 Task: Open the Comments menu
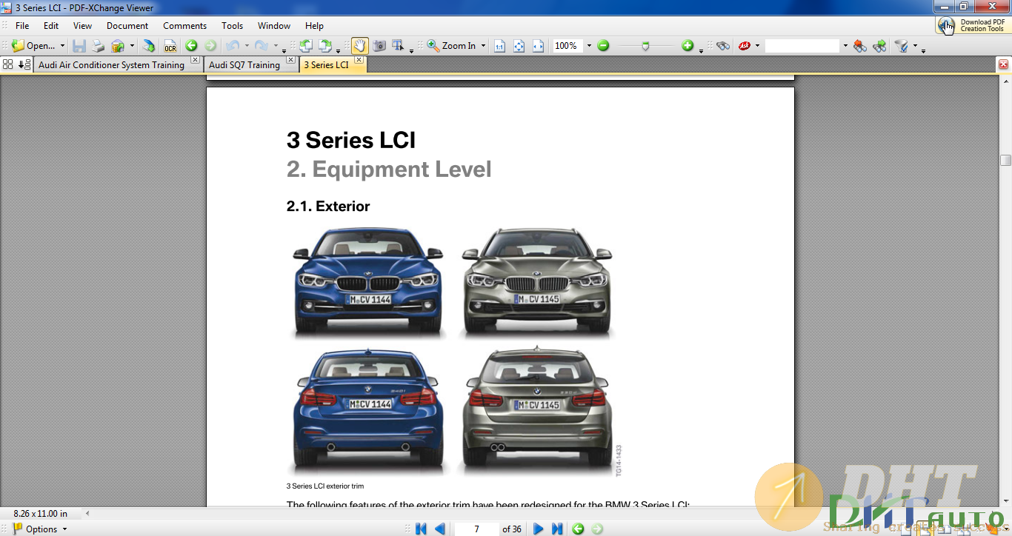tap(184, 26)
